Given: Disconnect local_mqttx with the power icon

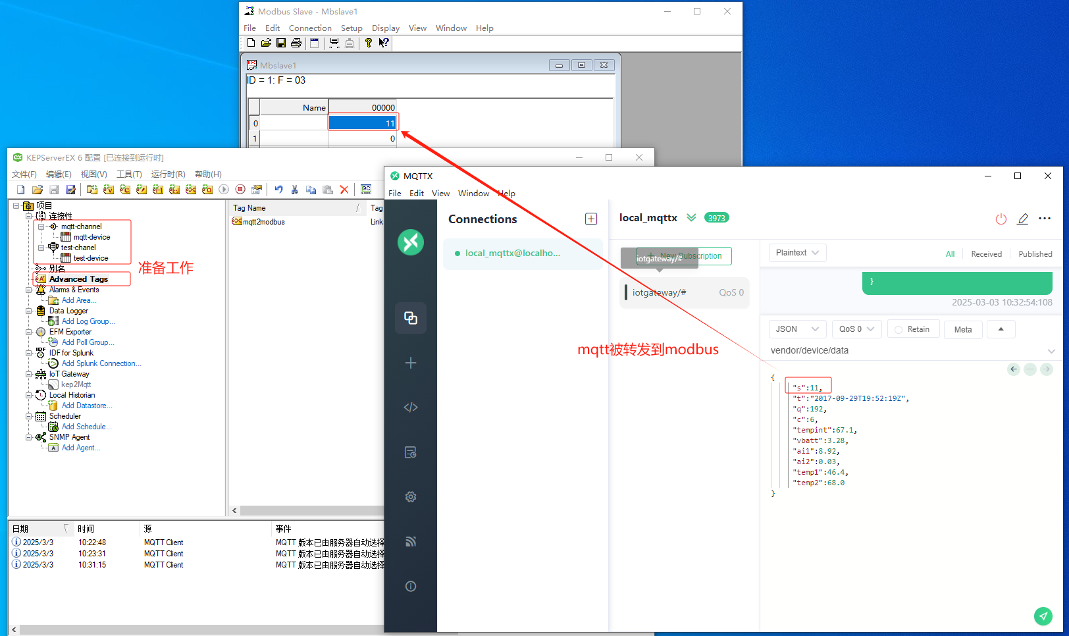Looking at the screenshot, I should 1001,219.
